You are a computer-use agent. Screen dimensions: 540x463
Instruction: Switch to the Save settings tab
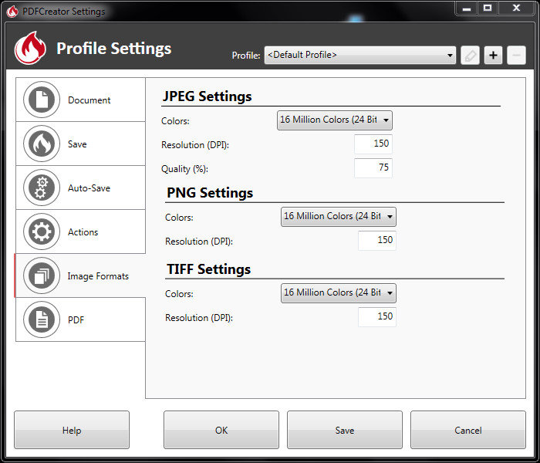tap(80, 144)
